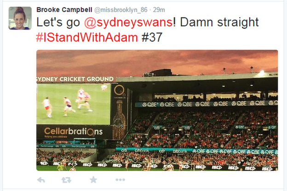This screenshot has height=191, width=287.
Task: Browse the #IStandWithAdam hashtag
Action: point(87,37)
